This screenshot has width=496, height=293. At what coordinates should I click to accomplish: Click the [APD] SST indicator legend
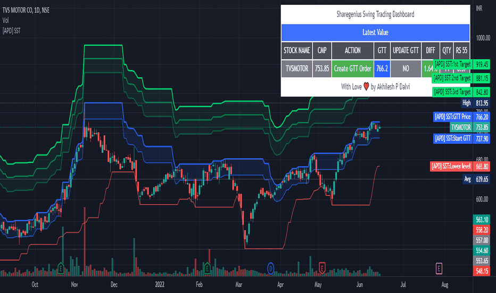pos(11,31)
